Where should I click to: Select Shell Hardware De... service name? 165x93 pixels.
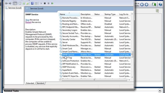point(71,45)
